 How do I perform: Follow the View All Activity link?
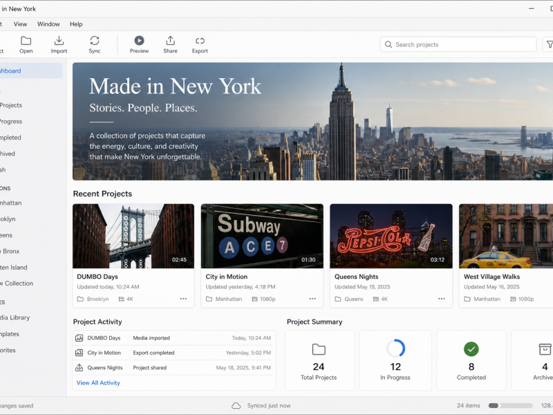[x=98, y=383]
